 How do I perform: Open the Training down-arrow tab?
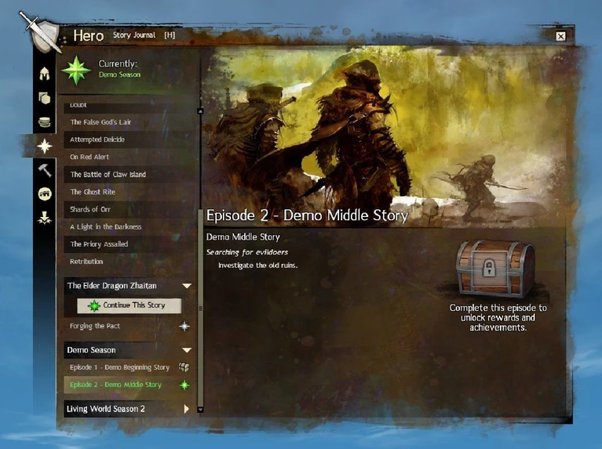[45, 218]
